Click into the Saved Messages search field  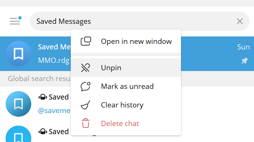pos(140,21)
